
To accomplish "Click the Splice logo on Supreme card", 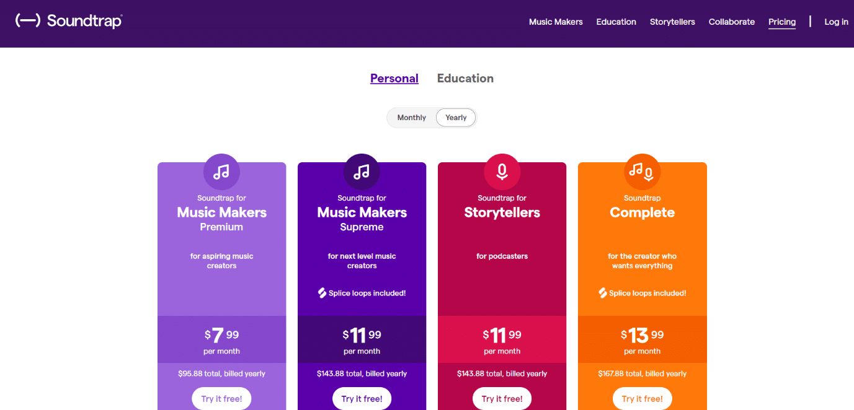I will click(x=322, y=293).
